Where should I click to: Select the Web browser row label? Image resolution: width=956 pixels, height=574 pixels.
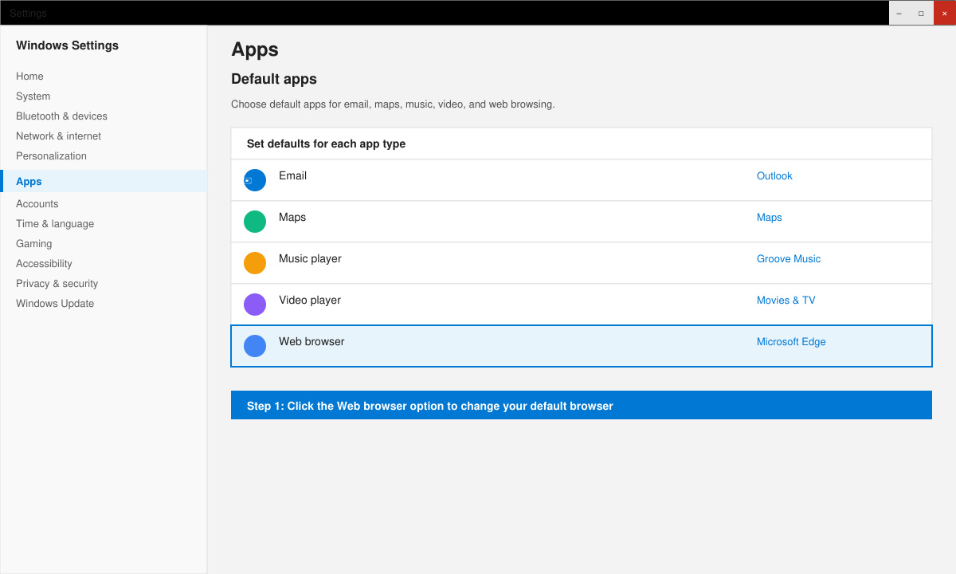coord(311,342)
